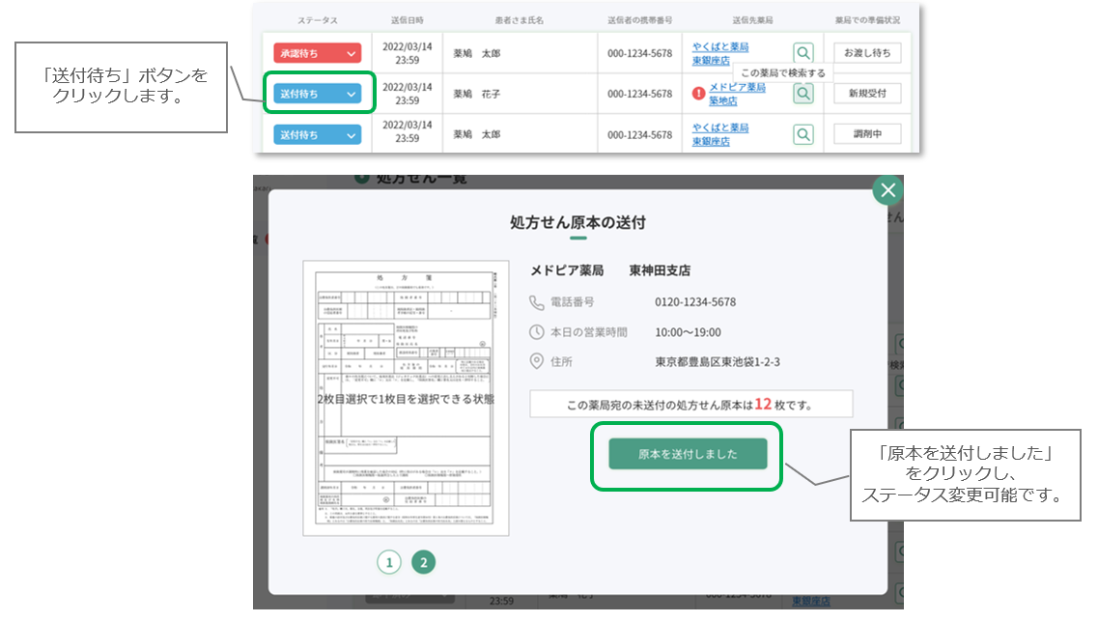Click the business hours 10:00〜19:00
Screen dimensions: 1098x622
pos(688,332)
